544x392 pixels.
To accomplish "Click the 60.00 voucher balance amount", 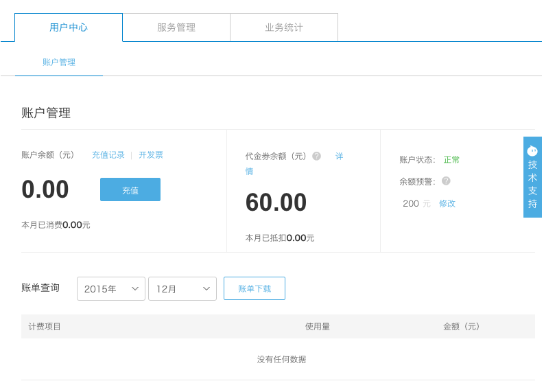I will [276, 203].
